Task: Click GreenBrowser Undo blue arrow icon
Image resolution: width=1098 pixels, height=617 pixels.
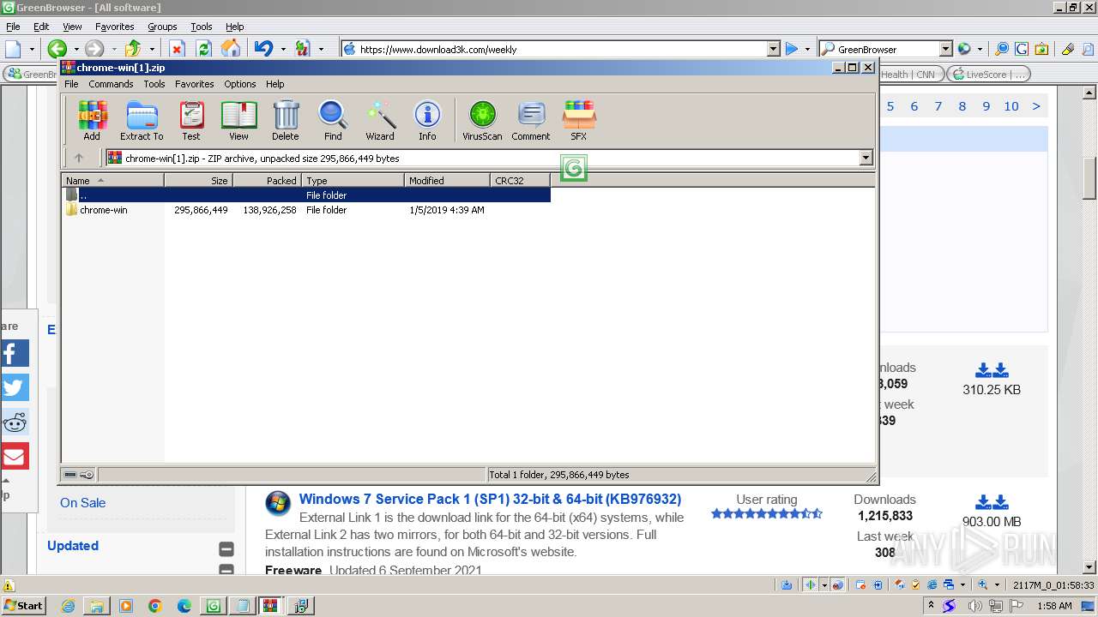Action: pyautogui.click(x=263, y=49)
